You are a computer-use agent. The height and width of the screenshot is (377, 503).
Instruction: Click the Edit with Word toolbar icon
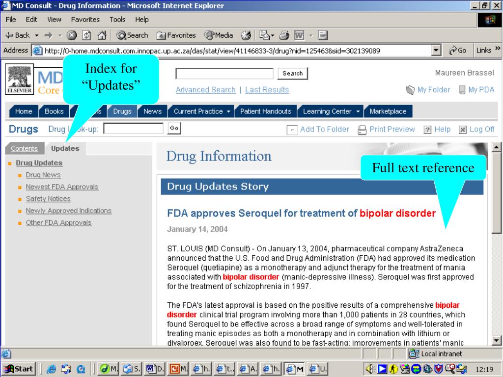tap(299, 35)
